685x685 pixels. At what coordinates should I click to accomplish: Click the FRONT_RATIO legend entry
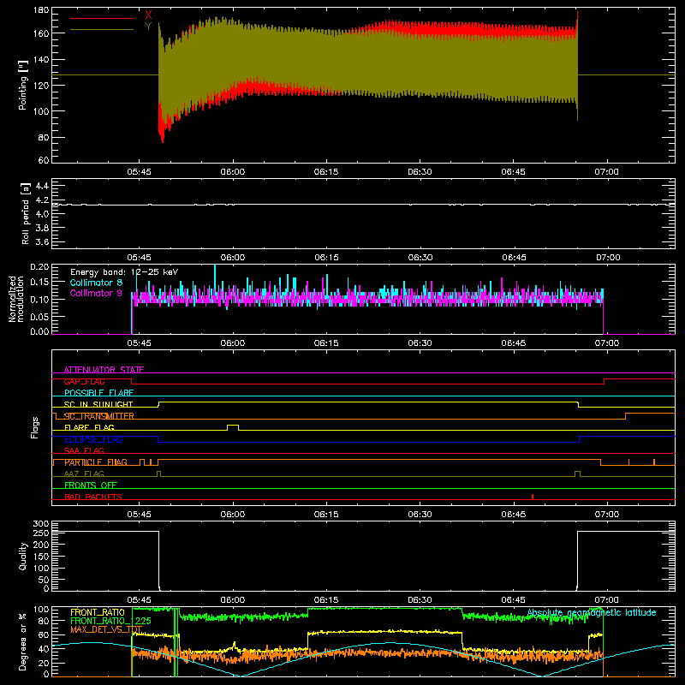pyautogui.click(x=98, y=612)
